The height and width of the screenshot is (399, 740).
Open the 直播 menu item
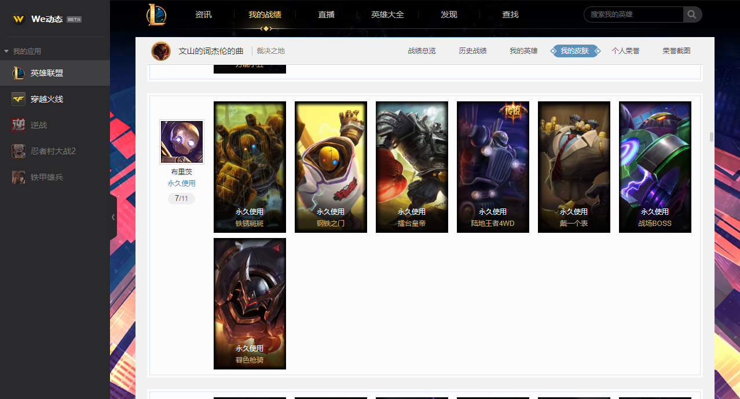(x=326, y=14)
